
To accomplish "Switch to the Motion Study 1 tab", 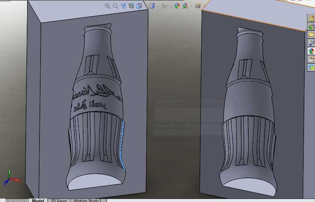I will [89, 200].
